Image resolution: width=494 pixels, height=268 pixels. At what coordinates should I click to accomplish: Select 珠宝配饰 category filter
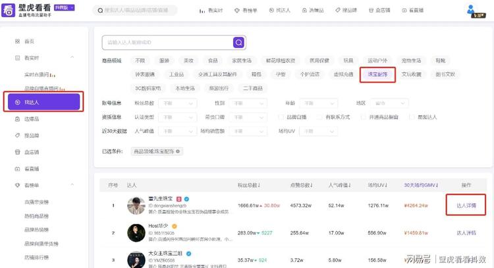pos(377,74)
